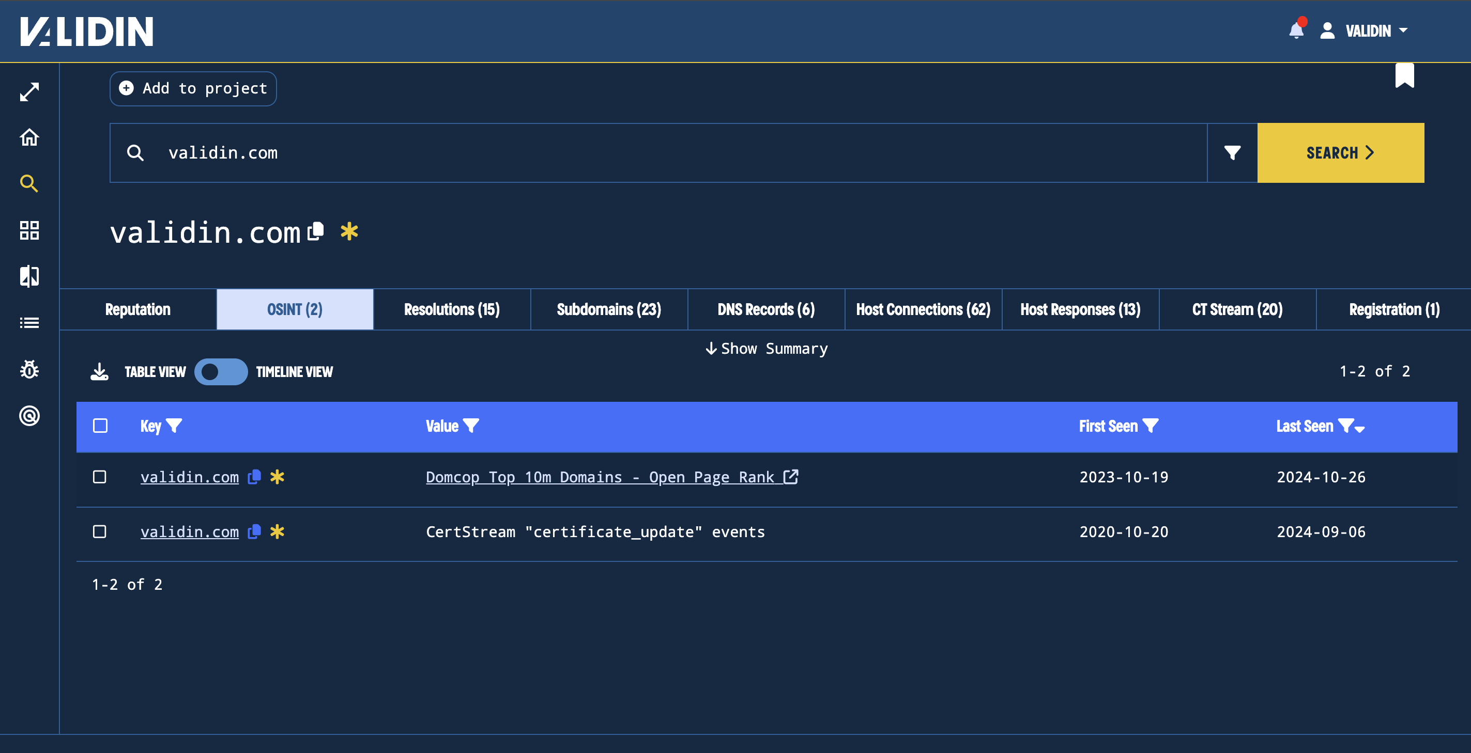Click the Validin logo
This screenshot has height=753, width=1471.
pyautogui.click(x=87, y=31)
